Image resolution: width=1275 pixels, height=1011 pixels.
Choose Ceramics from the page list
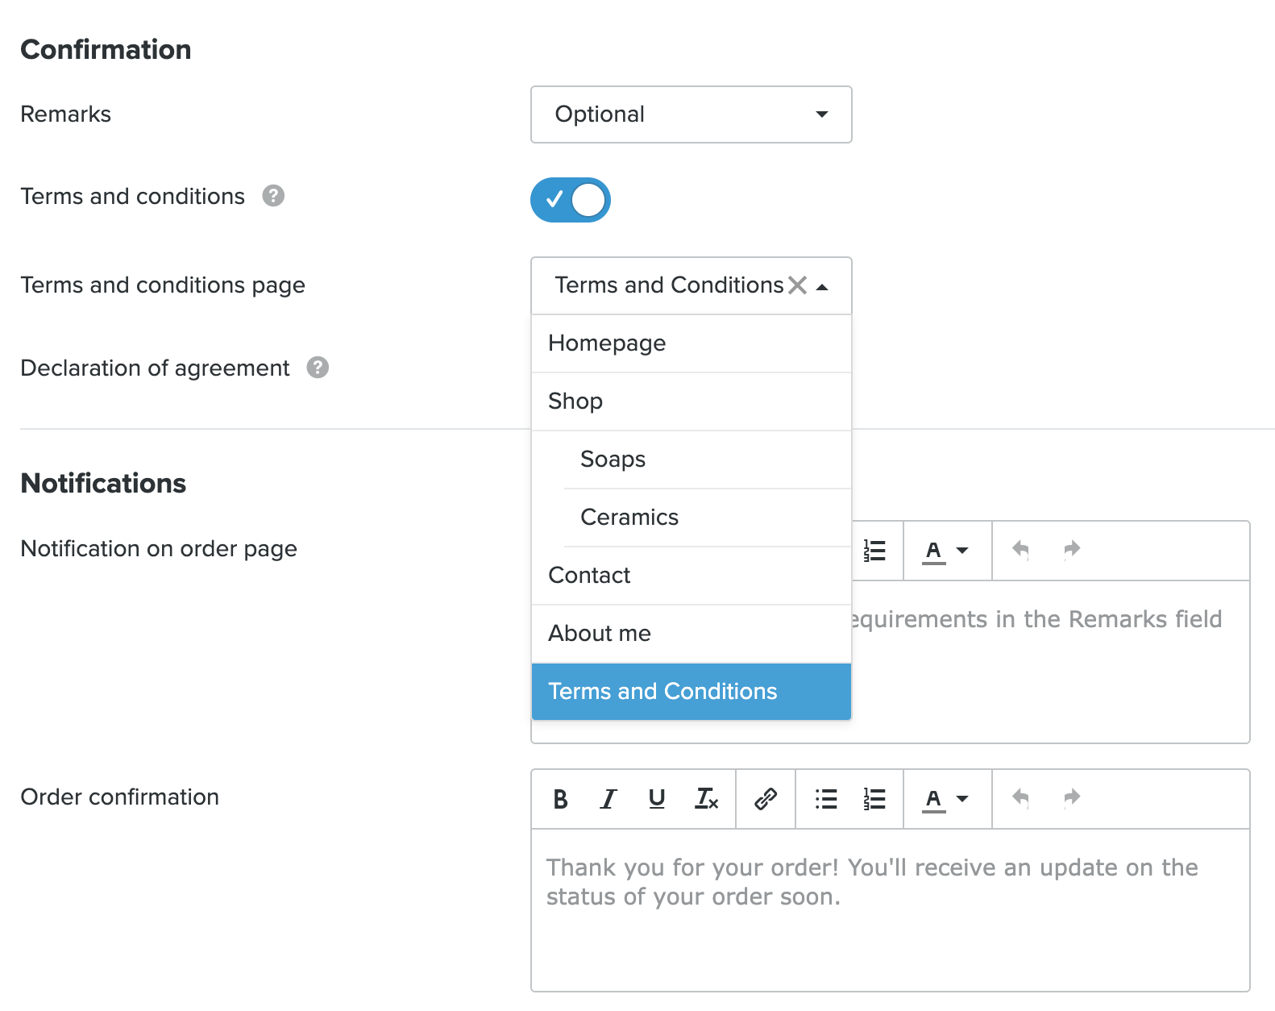click(629, 518)
